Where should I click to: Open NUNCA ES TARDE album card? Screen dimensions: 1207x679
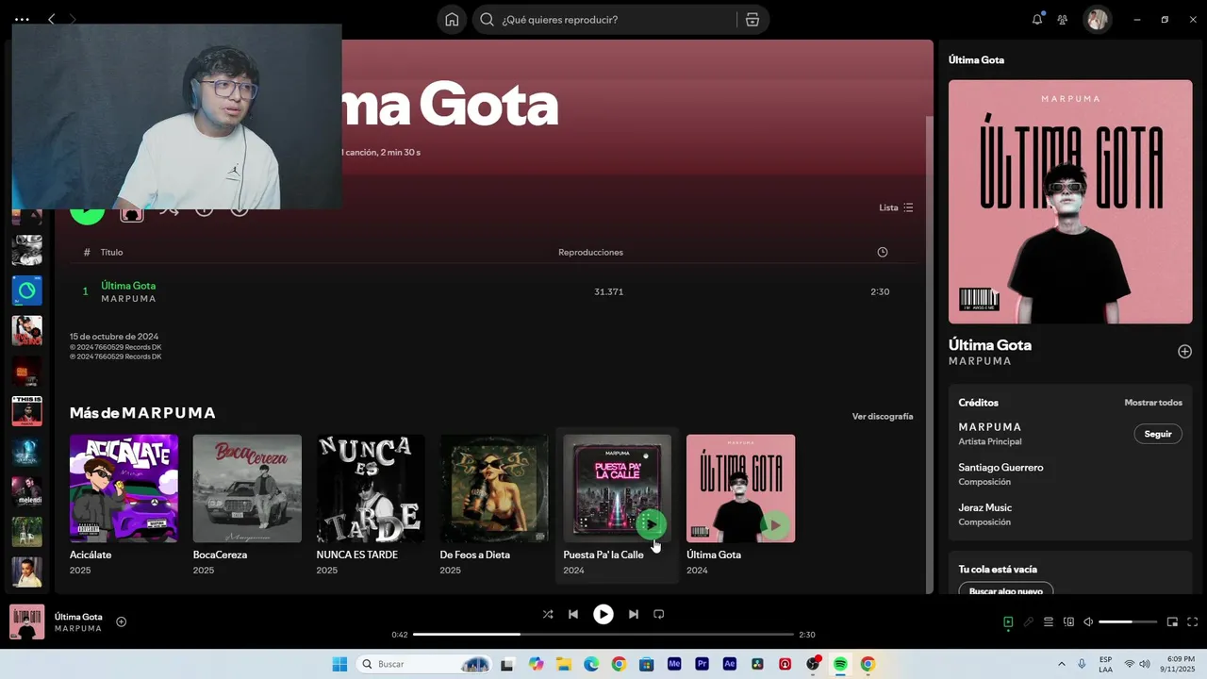click(x=371, y=505)
